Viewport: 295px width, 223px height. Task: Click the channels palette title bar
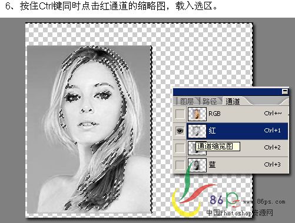(x=231, y=92)
